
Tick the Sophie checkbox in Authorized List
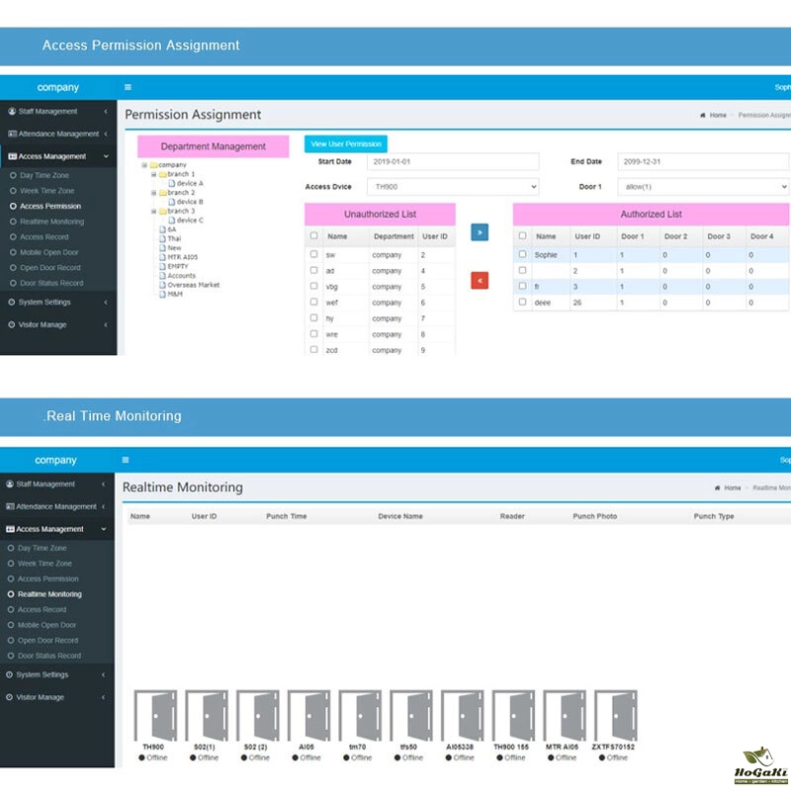click(522, 254)
